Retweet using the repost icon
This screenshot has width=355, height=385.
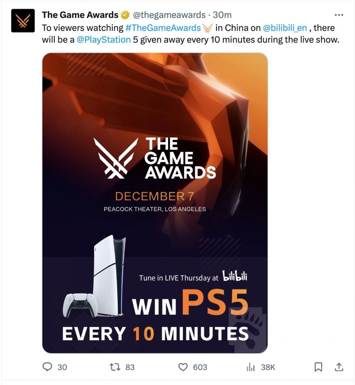pyautogui.click(x=115, y=367)
